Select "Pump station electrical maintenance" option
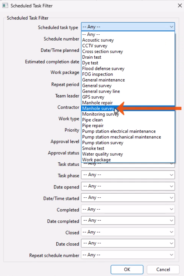The height and width of the screenshot is (276, 184). pyautogui.click(x=119, y=131)
